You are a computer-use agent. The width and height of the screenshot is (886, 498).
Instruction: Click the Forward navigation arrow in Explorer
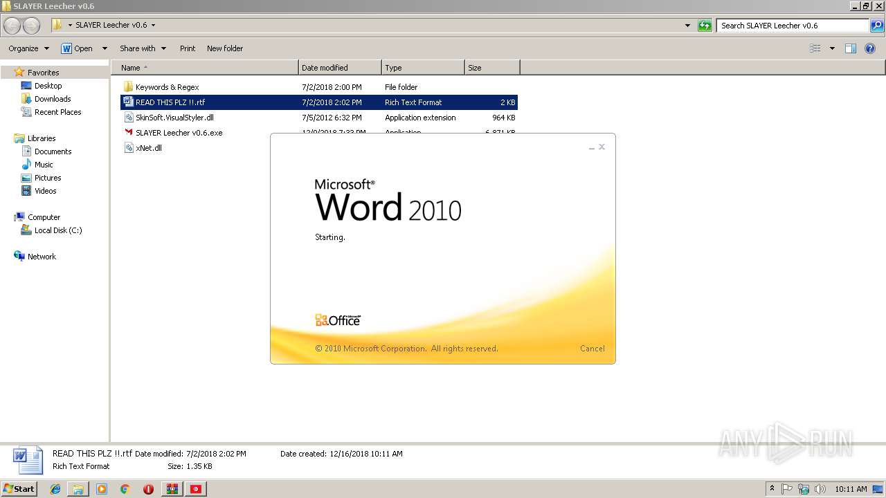pyautogui.click(x=31, y=26)
